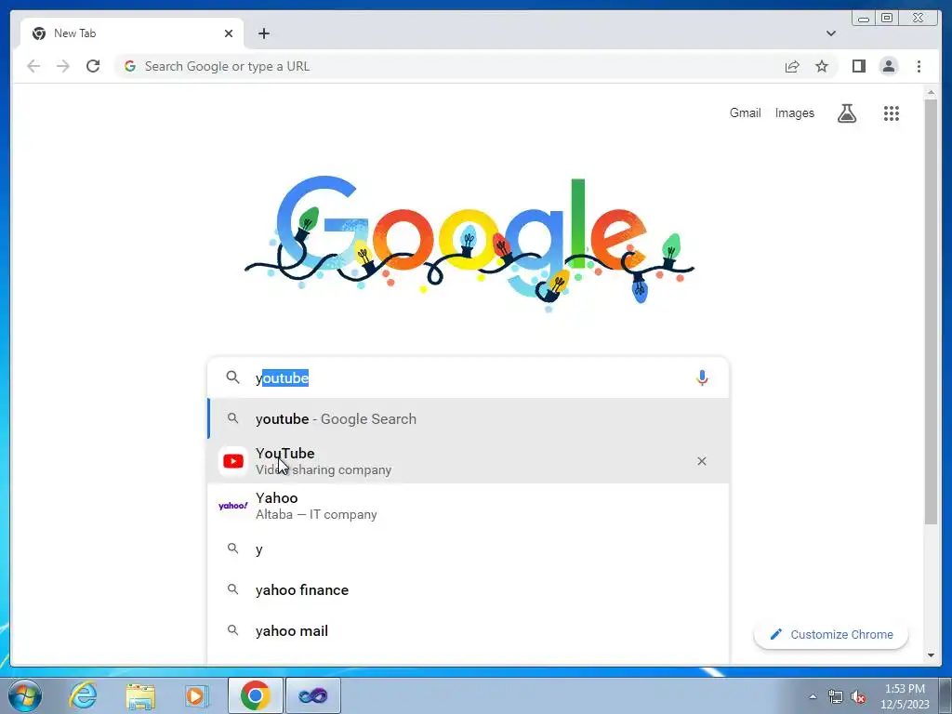Click the scrollbar down arrow
Screen dimensions: 952x714
click(x=931, y=655)
